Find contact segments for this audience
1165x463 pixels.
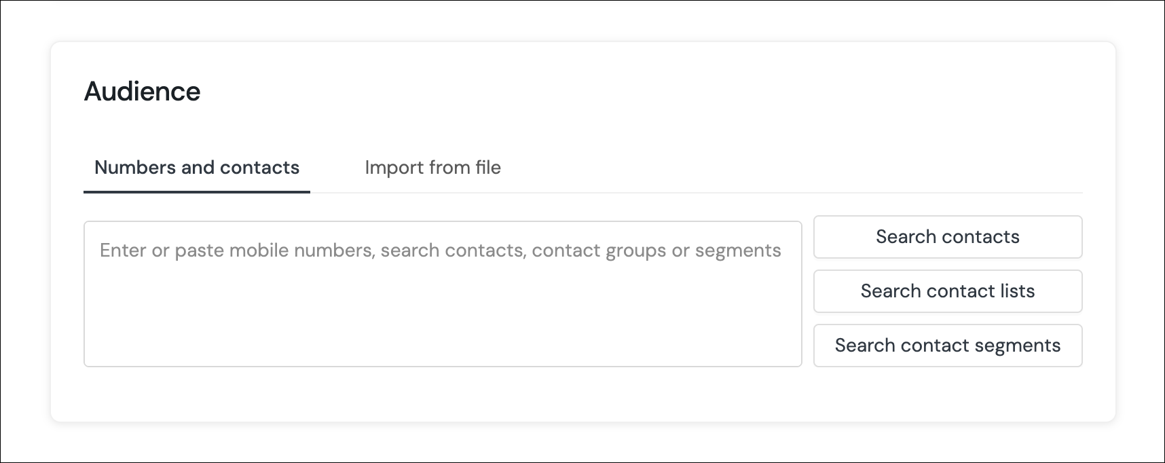(948, 346)
